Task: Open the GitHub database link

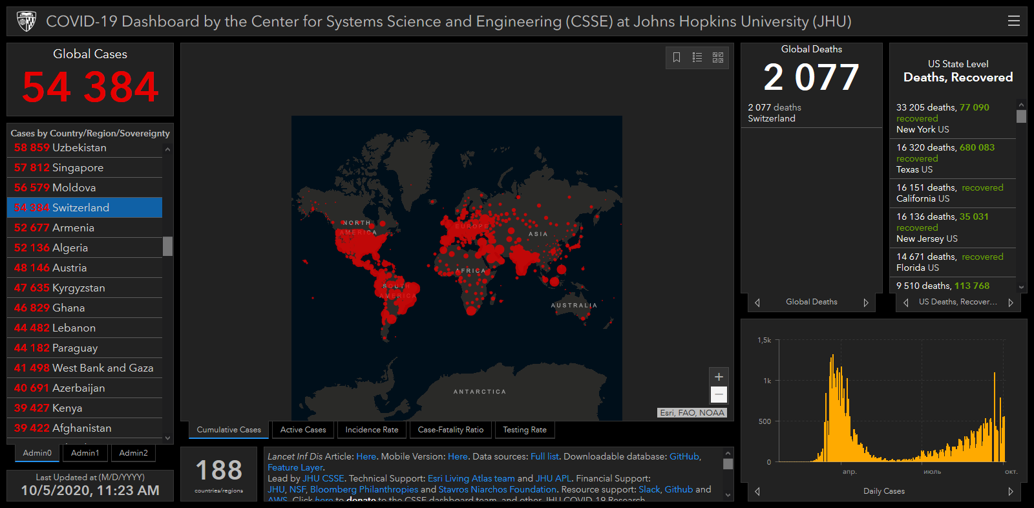Action: coord(684,456)
